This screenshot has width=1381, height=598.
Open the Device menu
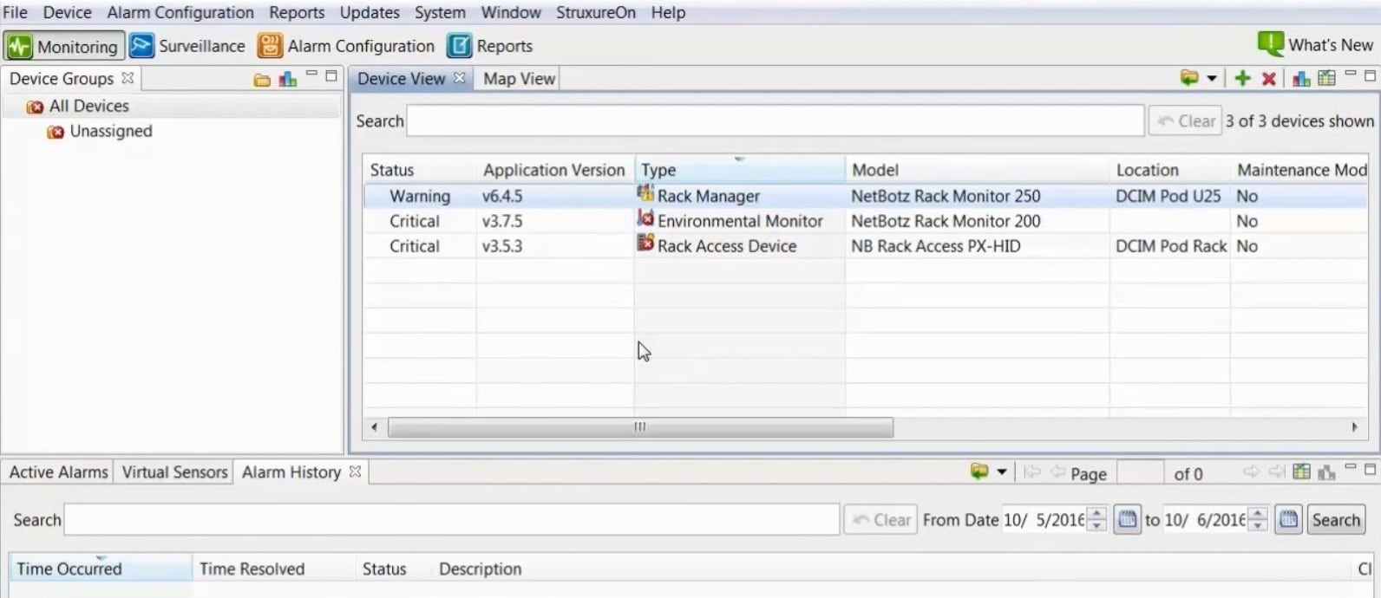click(67, 12)
